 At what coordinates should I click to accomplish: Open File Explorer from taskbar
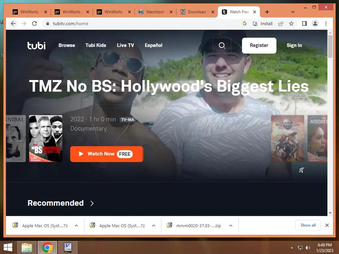pyautogui.click(x=26, y=247)
